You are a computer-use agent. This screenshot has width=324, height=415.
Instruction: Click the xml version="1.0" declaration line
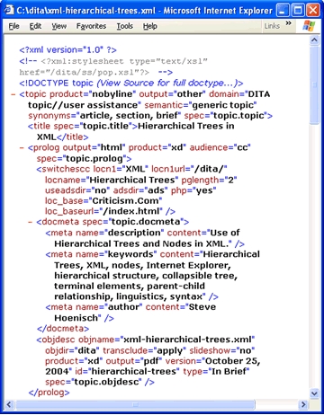click(67, 49)
